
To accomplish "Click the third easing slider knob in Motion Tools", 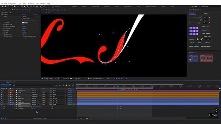I will point(199,23).
